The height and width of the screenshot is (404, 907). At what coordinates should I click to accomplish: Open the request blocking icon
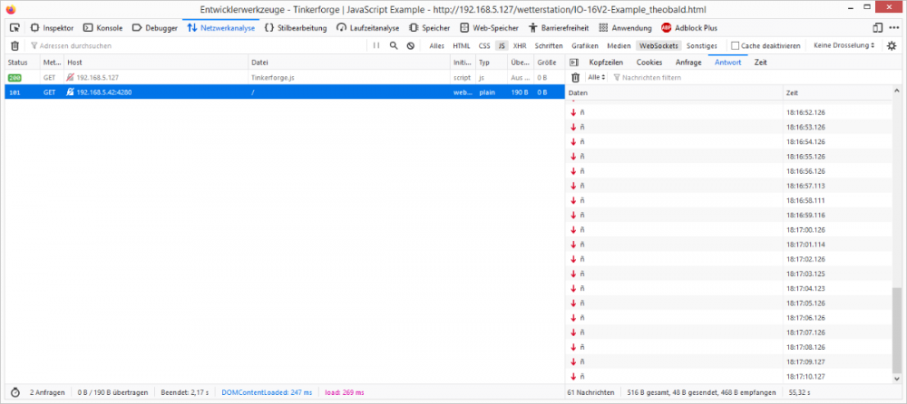pos(410,45)
